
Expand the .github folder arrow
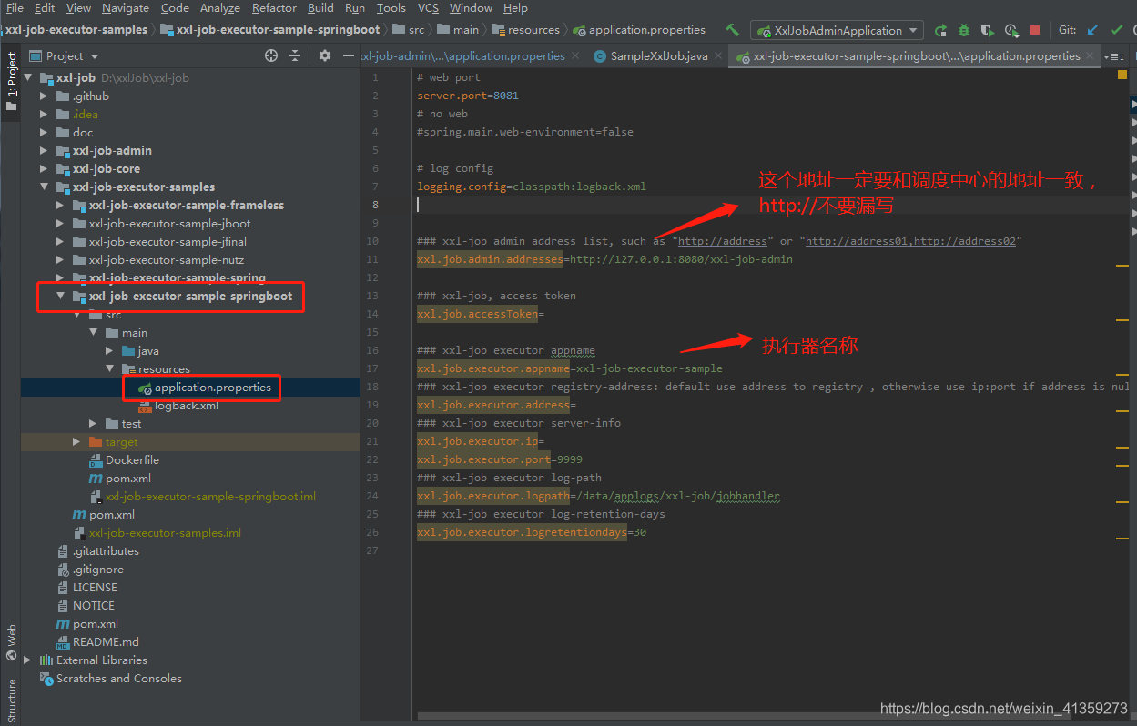[44, 96]
